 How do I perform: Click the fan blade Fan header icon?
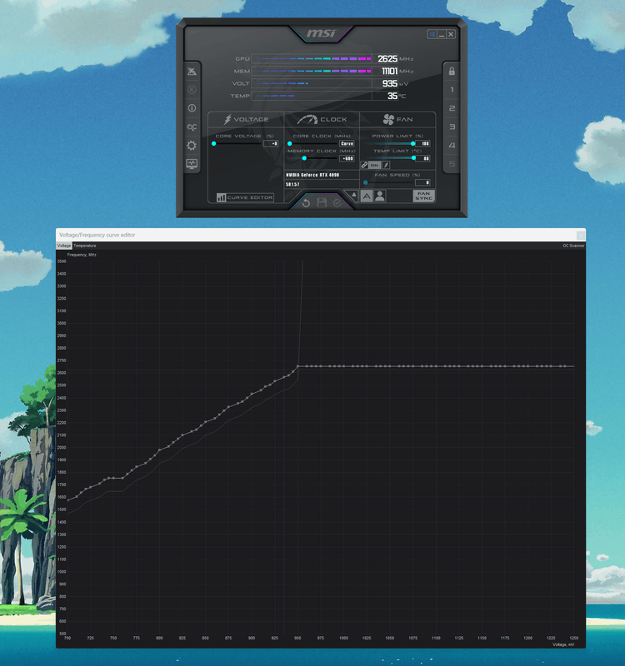388,119
